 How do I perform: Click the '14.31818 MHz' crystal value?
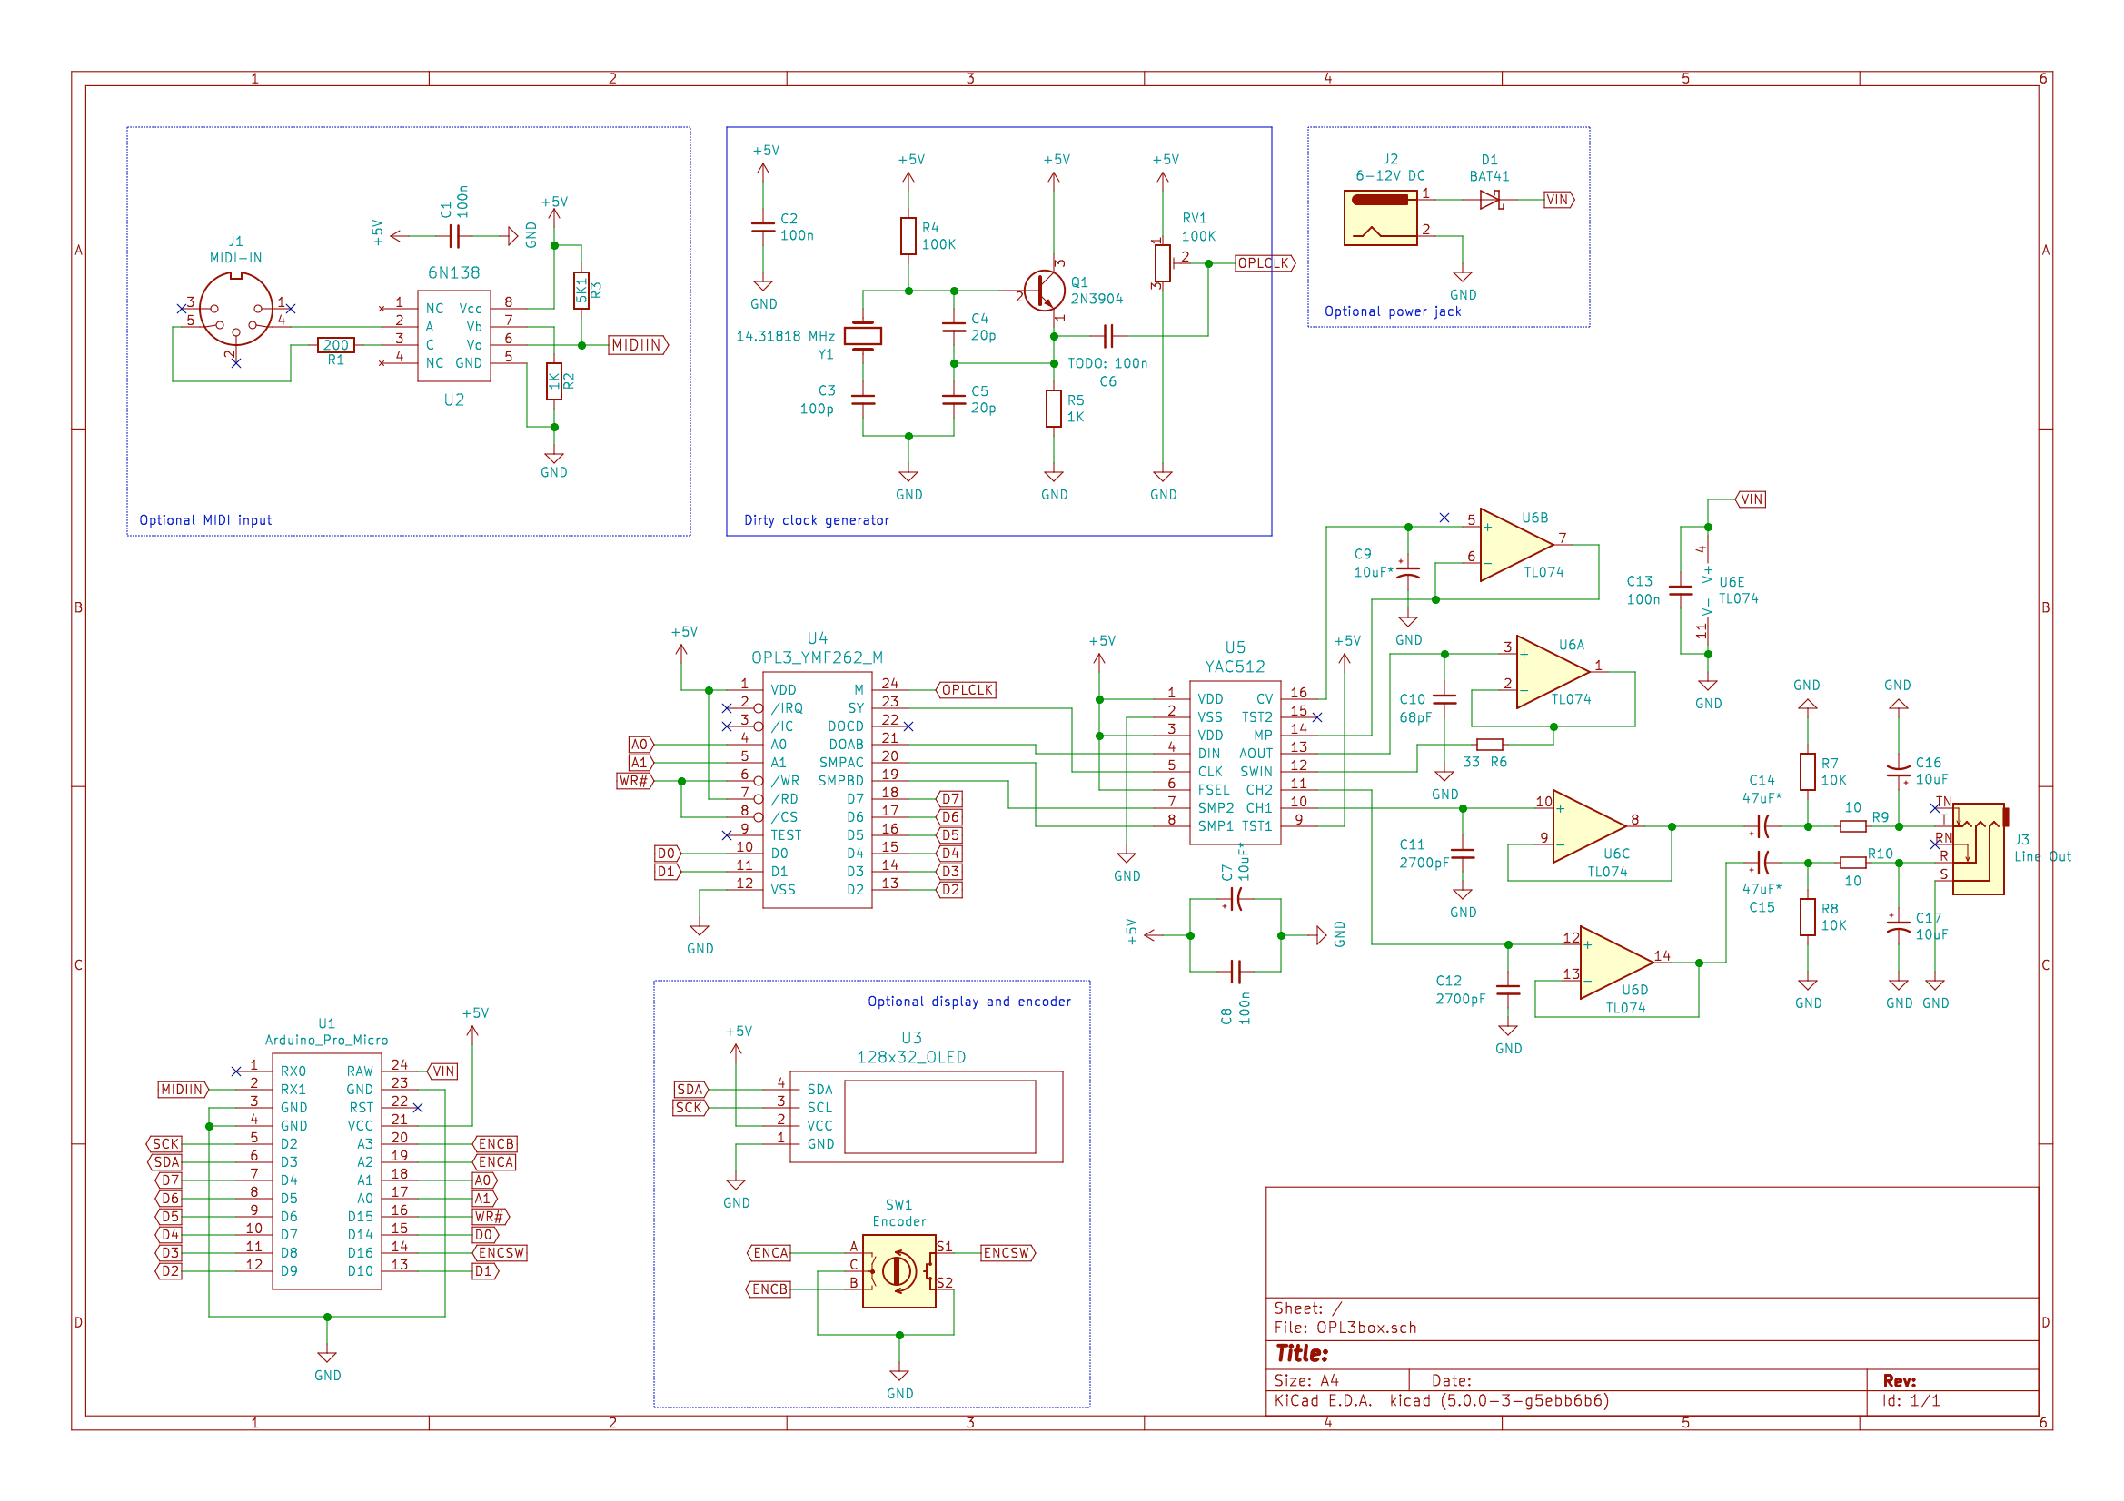point(786,336)
